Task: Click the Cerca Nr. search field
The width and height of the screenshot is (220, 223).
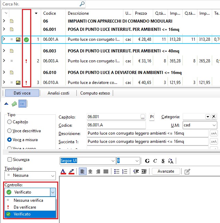Action: tap(44, 4)
